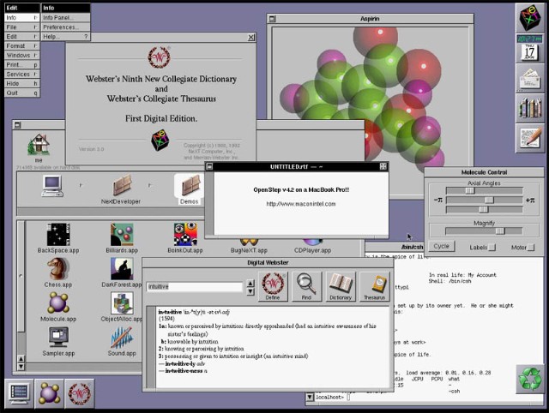549x413 pixels.
Task: Click the NeXT cube dock icon
Action: coord(529,17)
